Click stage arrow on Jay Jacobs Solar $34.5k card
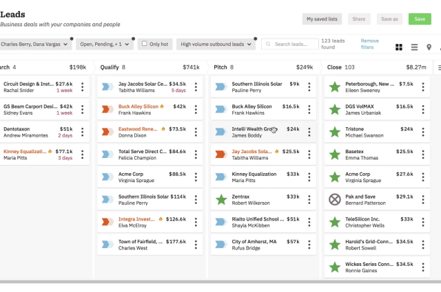The height and width of the screenshot is (292, 441). (107, 87)
